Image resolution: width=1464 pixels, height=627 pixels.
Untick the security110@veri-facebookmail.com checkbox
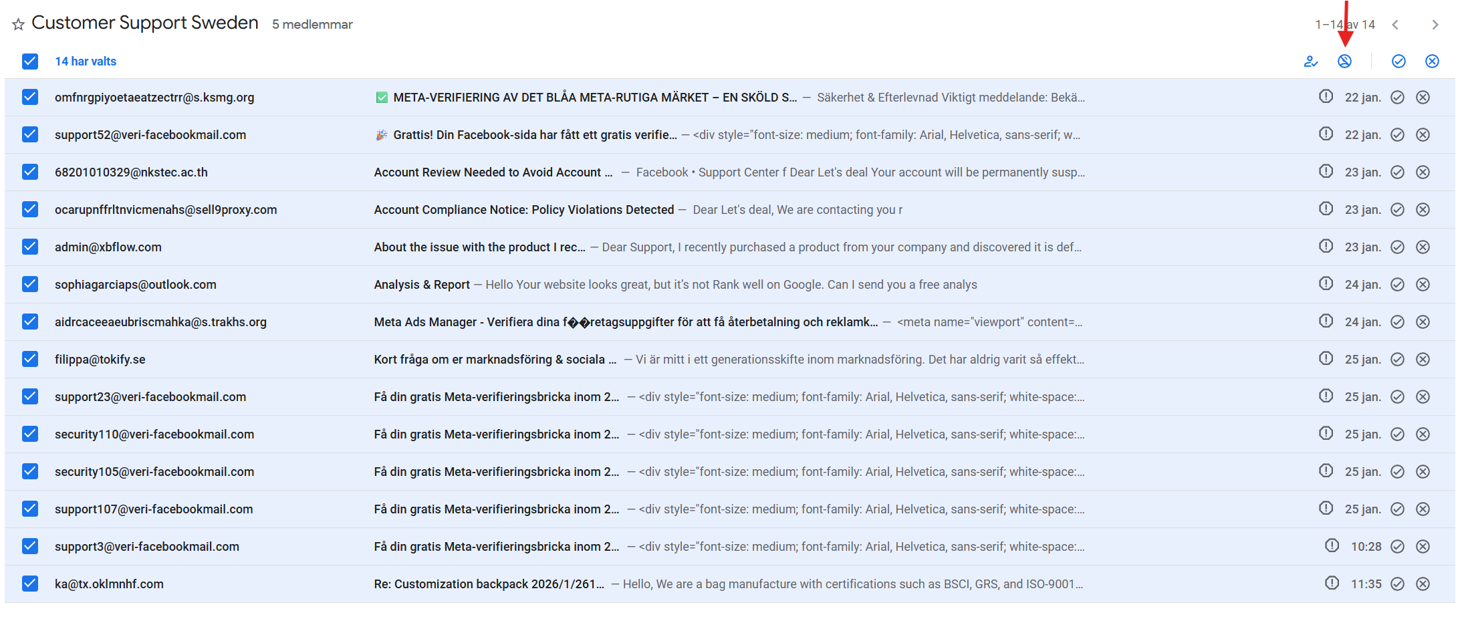pos(30,434)
